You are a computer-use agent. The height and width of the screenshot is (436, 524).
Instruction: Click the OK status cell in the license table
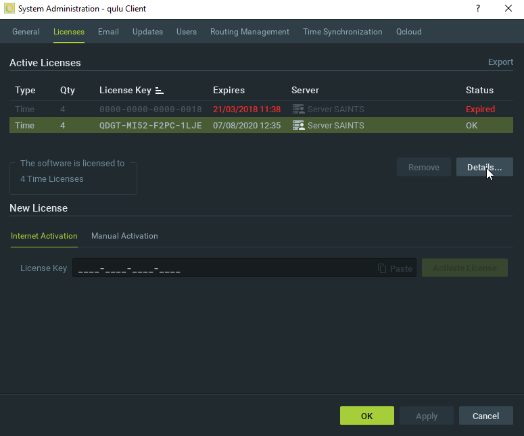pos(471,126)
